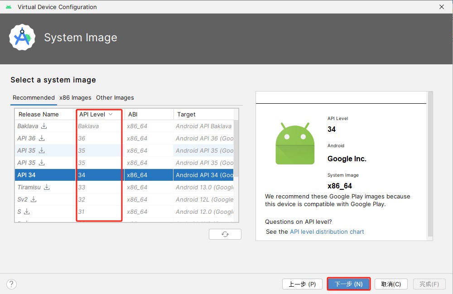
Task: Open the API level distribution chart link
Action: 327,231
